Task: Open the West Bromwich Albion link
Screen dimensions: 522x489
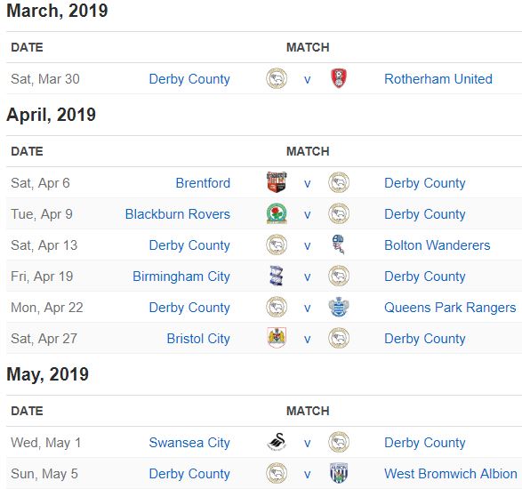Action: tap(451, 474)
